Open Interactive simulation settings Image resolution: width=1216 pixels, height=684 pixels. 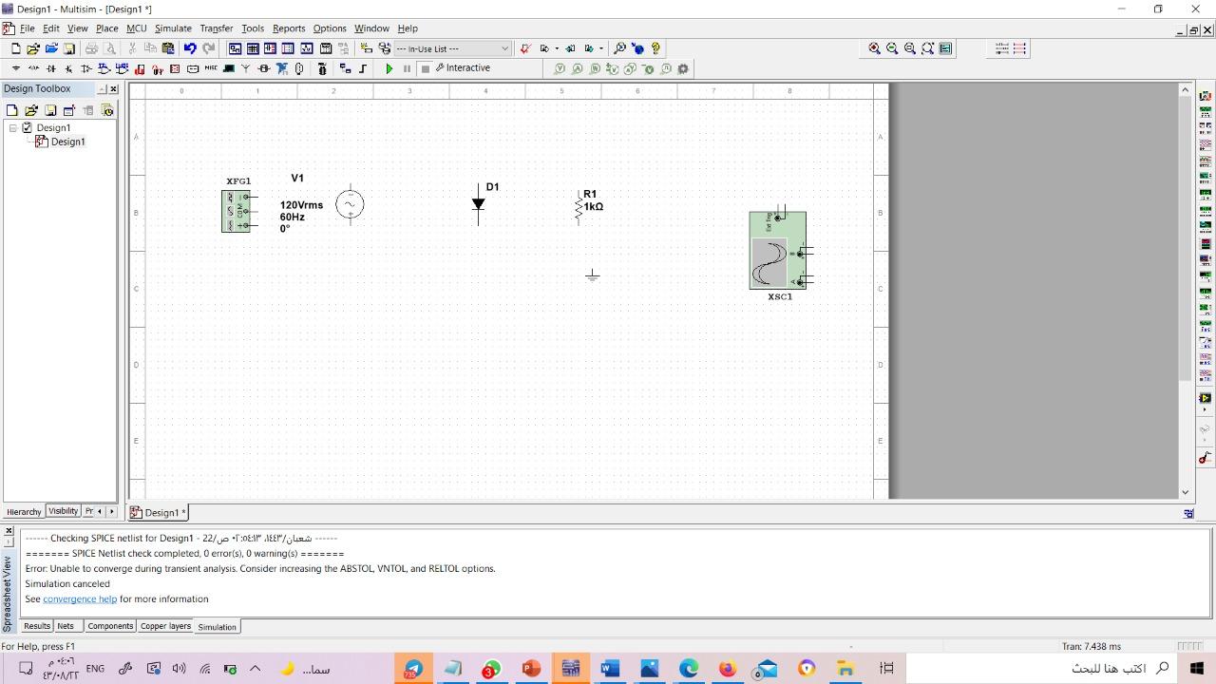(x=463, y=68)
